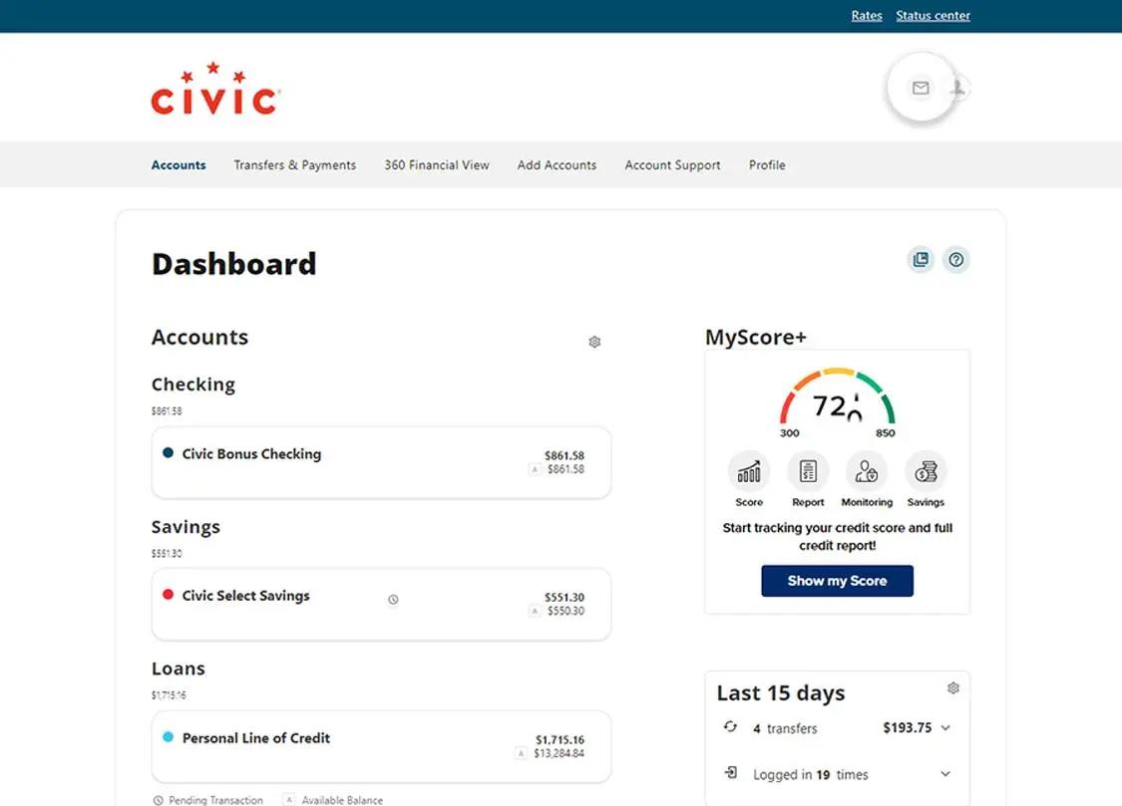Switch to 360 Financial View
This screenshot has width=1122, height=806.
[x=436, y=164]
